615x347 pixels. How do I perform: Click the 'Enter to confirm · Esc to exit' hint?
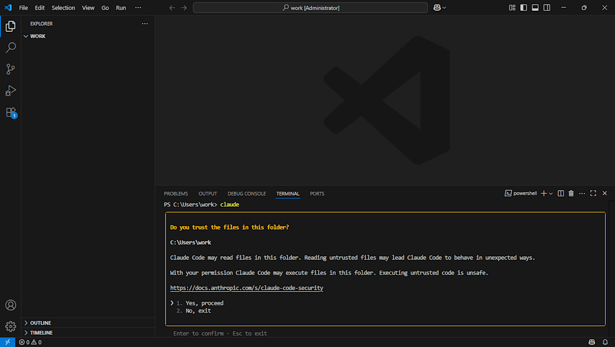tap(220, 334)
